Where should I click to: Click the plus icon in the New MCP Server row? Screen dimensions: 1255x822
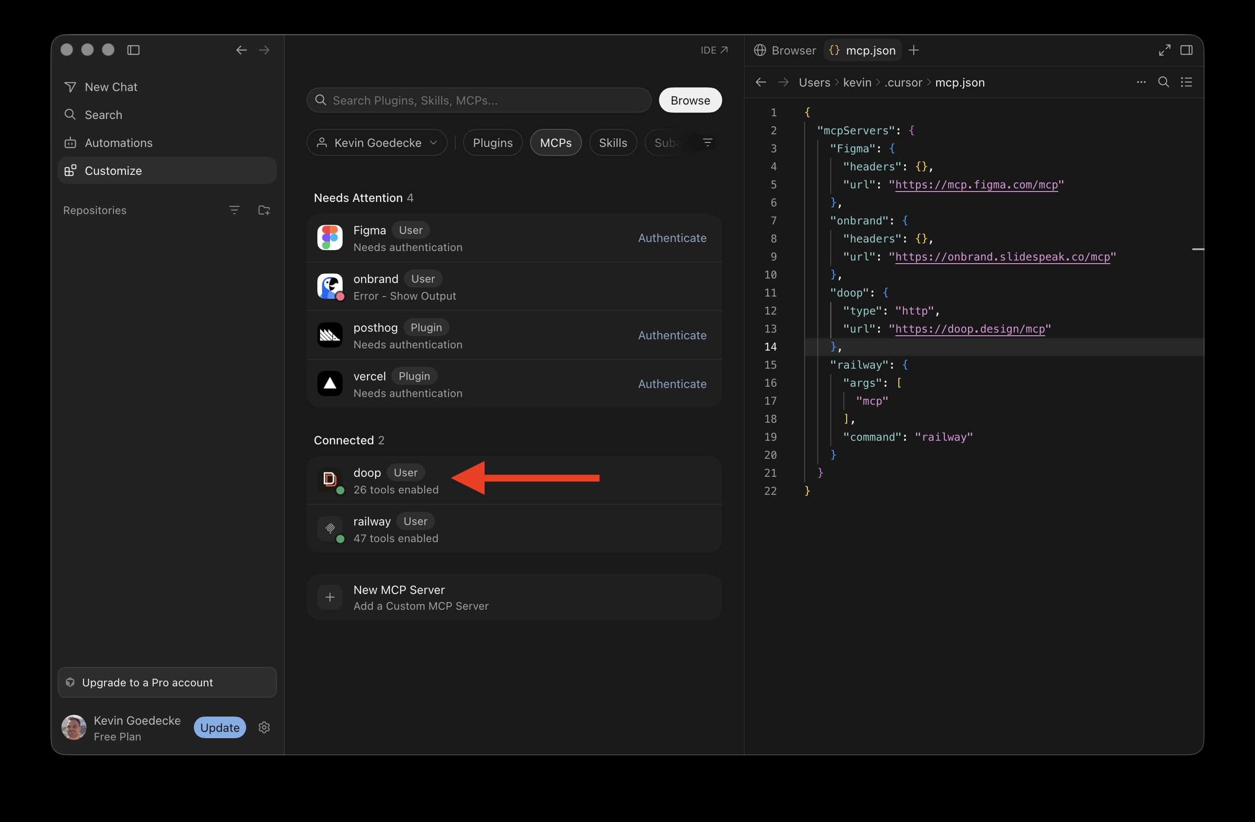tap(330, 598)
